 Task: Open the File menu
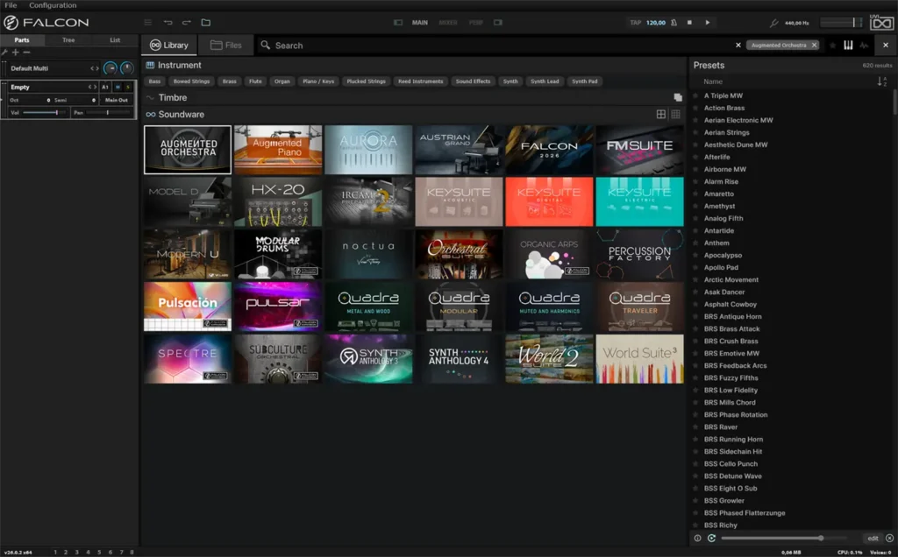coord(11,5)
